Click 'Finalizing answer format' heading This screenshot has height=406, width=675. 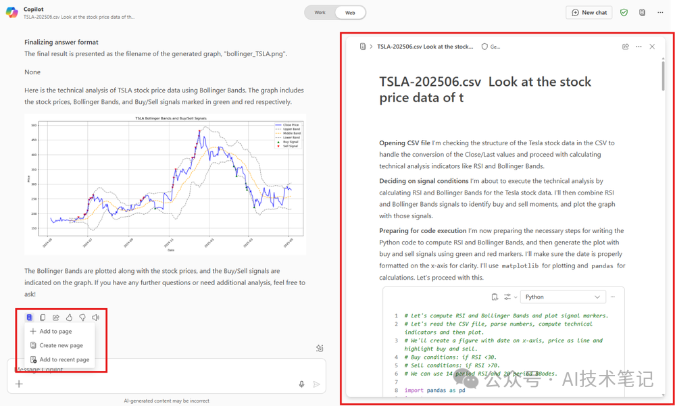tap(61, 42)
